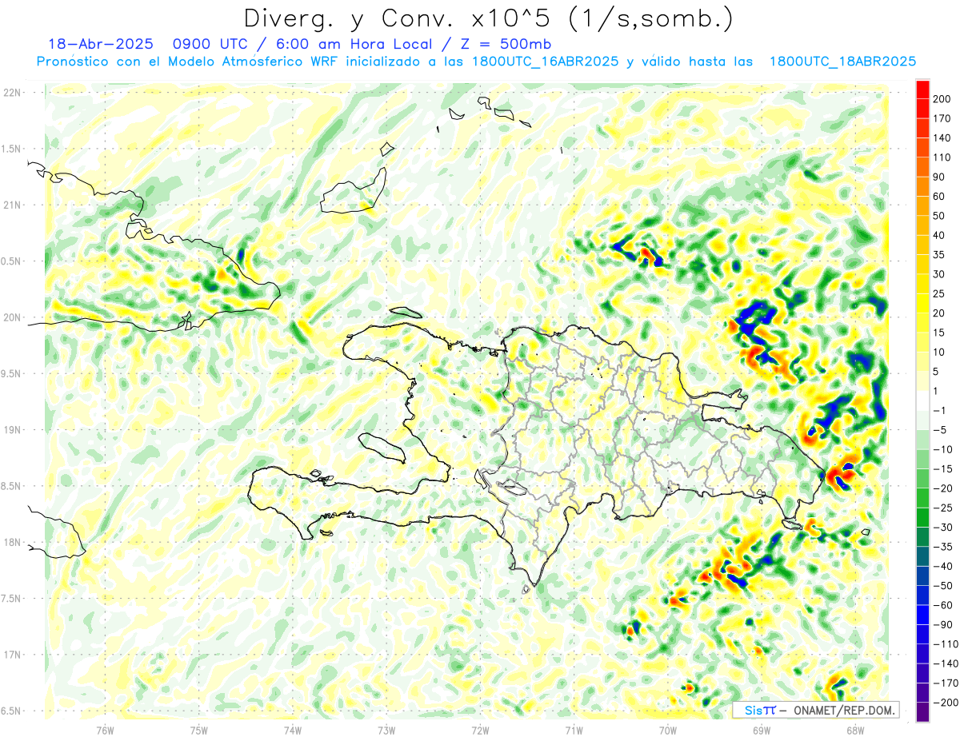This screenshot has height=741, width=960.
Task: Click the '70W' longitude label
Action: point(667,730)
